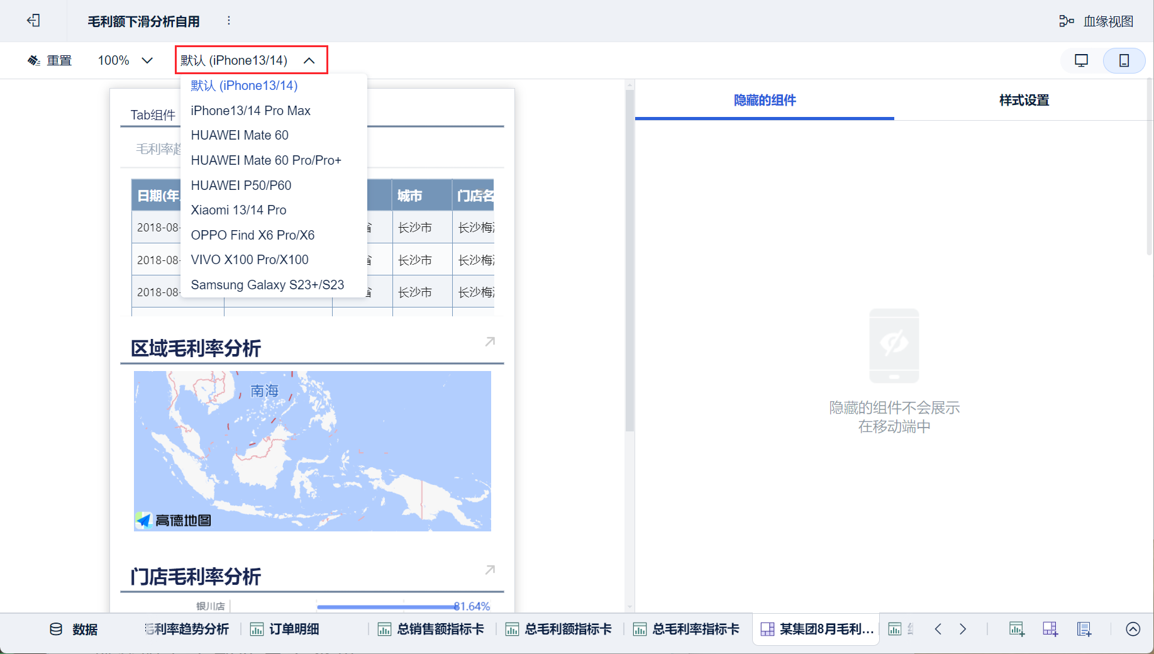
Task: Click the 区域毛利率分析 title
Action: tap(196, 348)
